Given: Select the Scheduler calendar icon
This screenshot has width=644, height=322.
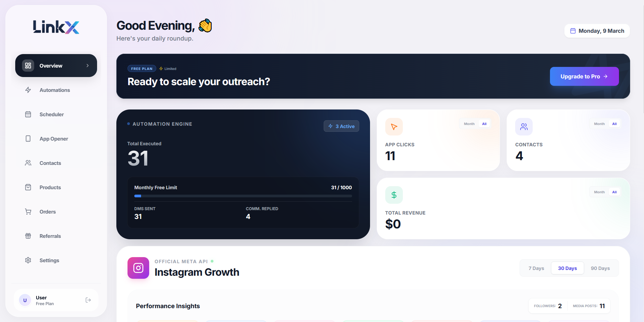Looking at the screenshot, I should click(x=28, y=114).
